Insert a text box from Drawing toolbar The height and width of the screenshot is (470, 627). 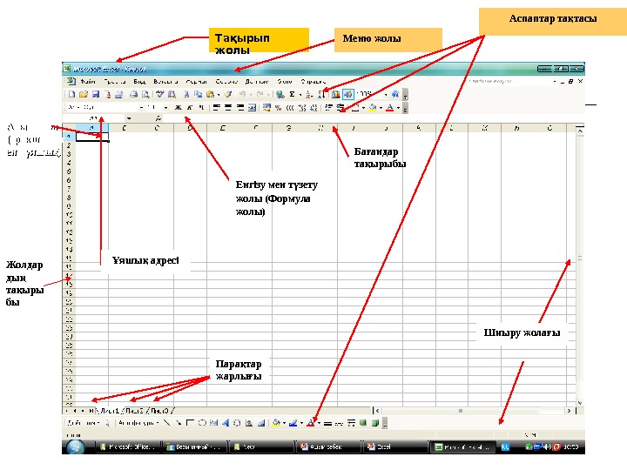pyautogui.click(x=214, y=423)
